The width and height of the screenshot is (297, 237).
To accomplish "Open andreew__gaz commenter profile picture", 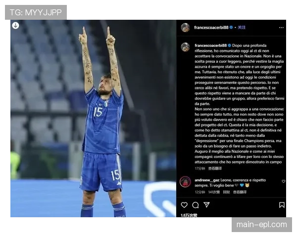I will [185, 182].
